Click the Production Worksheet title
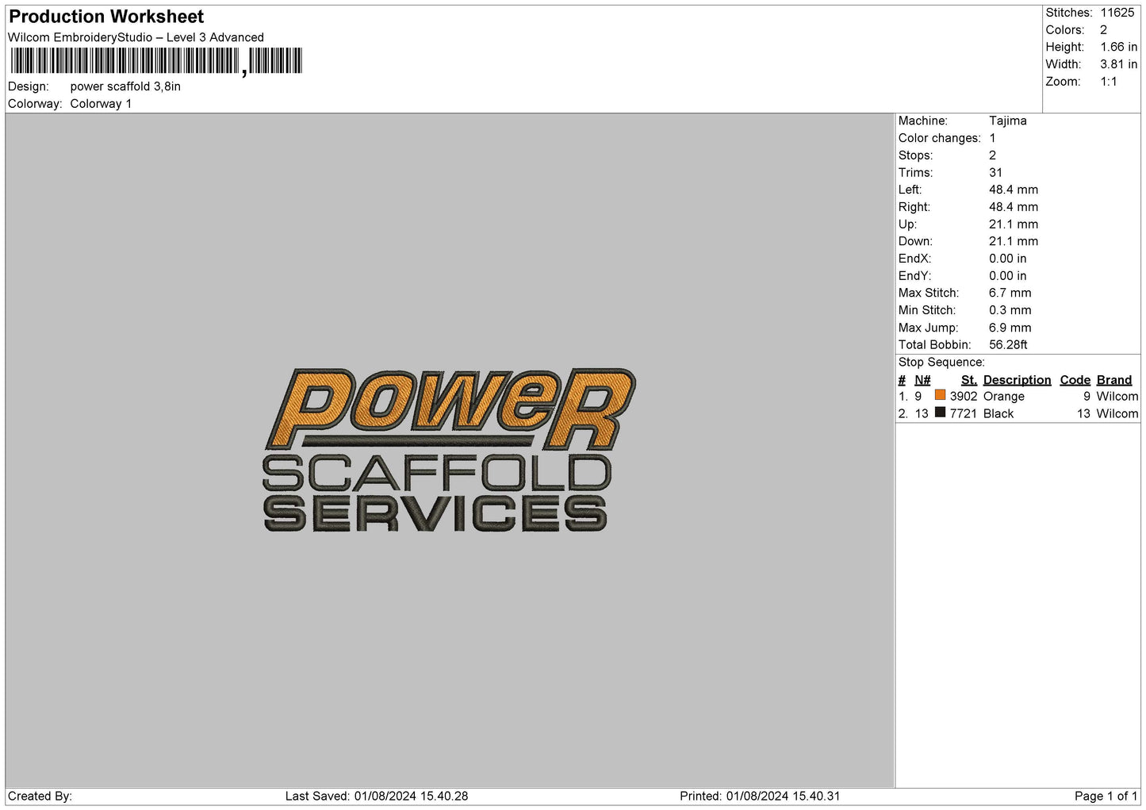 coord(106,17)
